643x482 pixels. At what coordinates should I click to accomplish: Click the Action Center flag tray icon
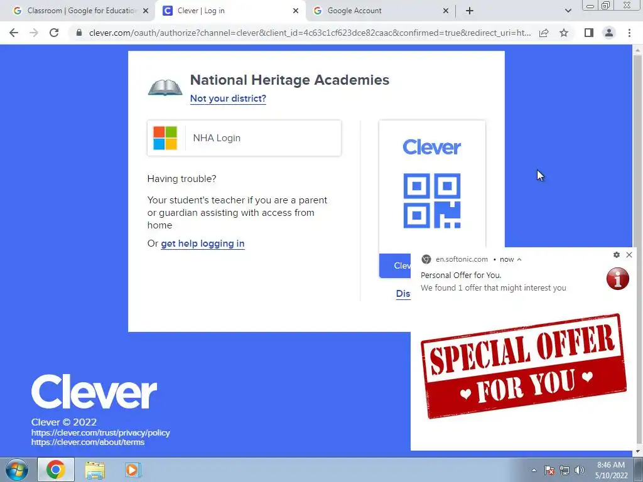pos(549,471)
